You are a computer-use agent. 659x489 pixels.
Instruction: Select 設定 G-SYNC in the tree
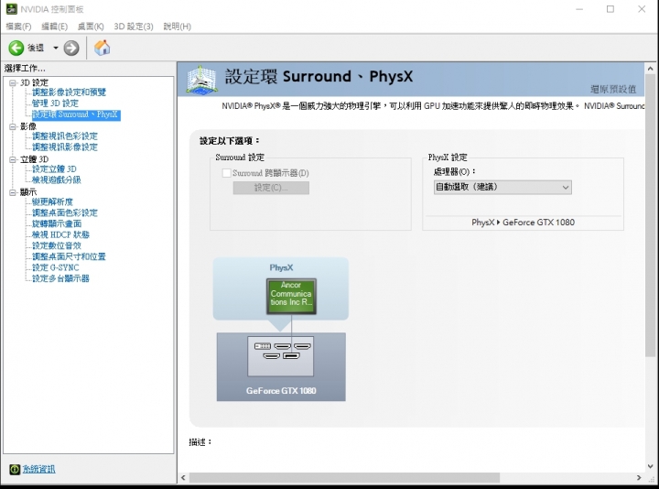(56, 267)
